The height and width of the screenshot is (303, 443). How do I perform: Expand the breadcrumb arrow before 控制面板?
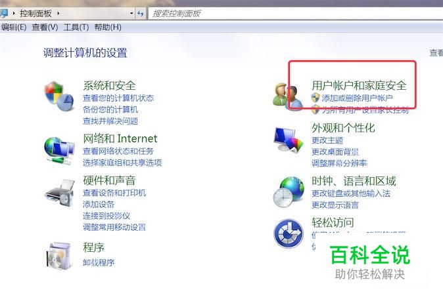point(14,13)
